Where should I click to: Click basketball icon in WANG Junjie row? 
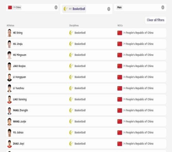71,122
